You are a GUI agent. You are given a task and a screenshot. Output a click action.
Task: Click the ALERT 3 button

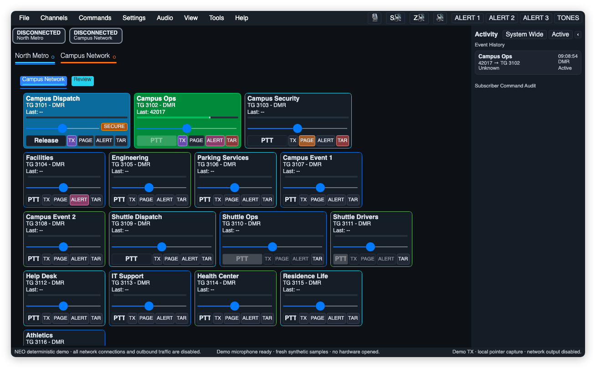536,18
